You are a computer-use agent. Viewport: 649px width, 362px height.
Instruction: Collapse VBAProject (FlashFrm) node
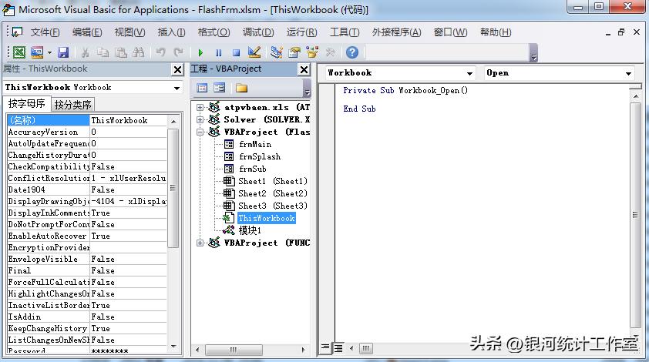point(200,132)
